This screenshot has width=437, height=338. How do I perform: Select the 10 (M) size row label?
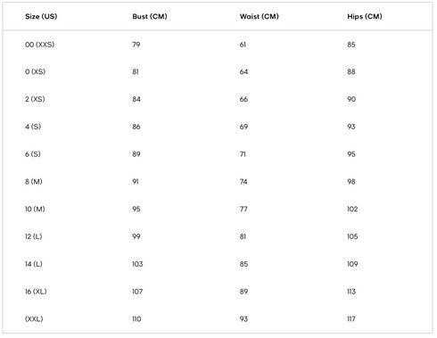pos(35,209)
